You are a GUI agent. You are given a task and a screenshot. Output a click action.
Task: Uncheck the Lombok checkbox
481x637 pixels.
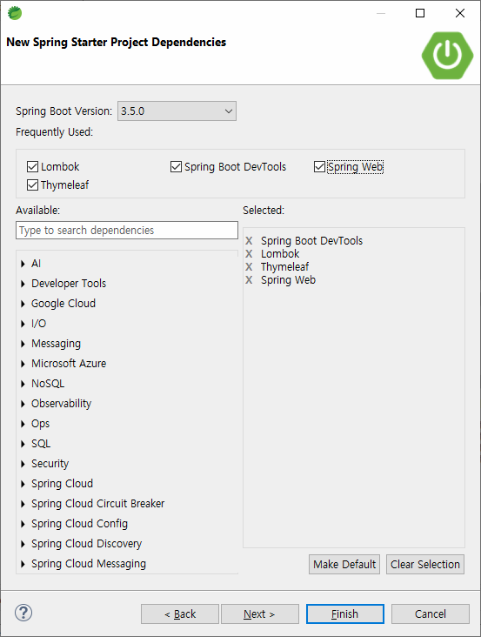click(x=32, y=166)
